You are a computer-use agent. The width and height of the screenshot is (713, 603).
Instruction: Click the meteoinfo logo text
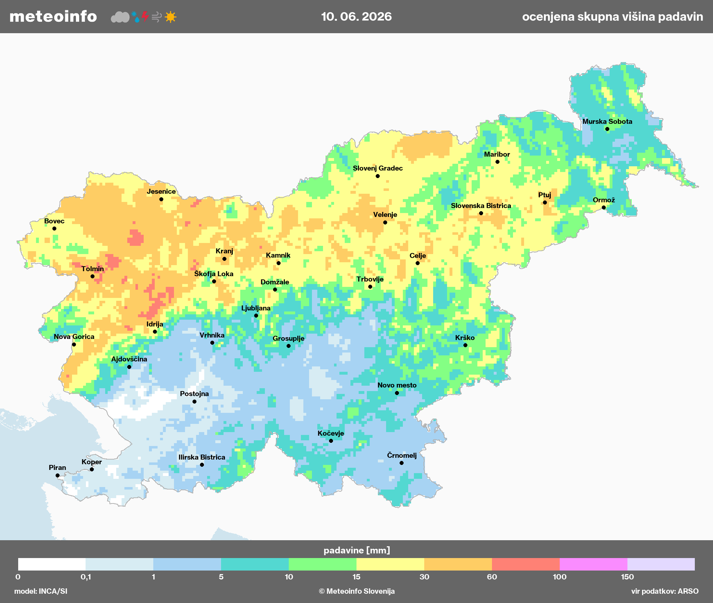coord(53,16)
